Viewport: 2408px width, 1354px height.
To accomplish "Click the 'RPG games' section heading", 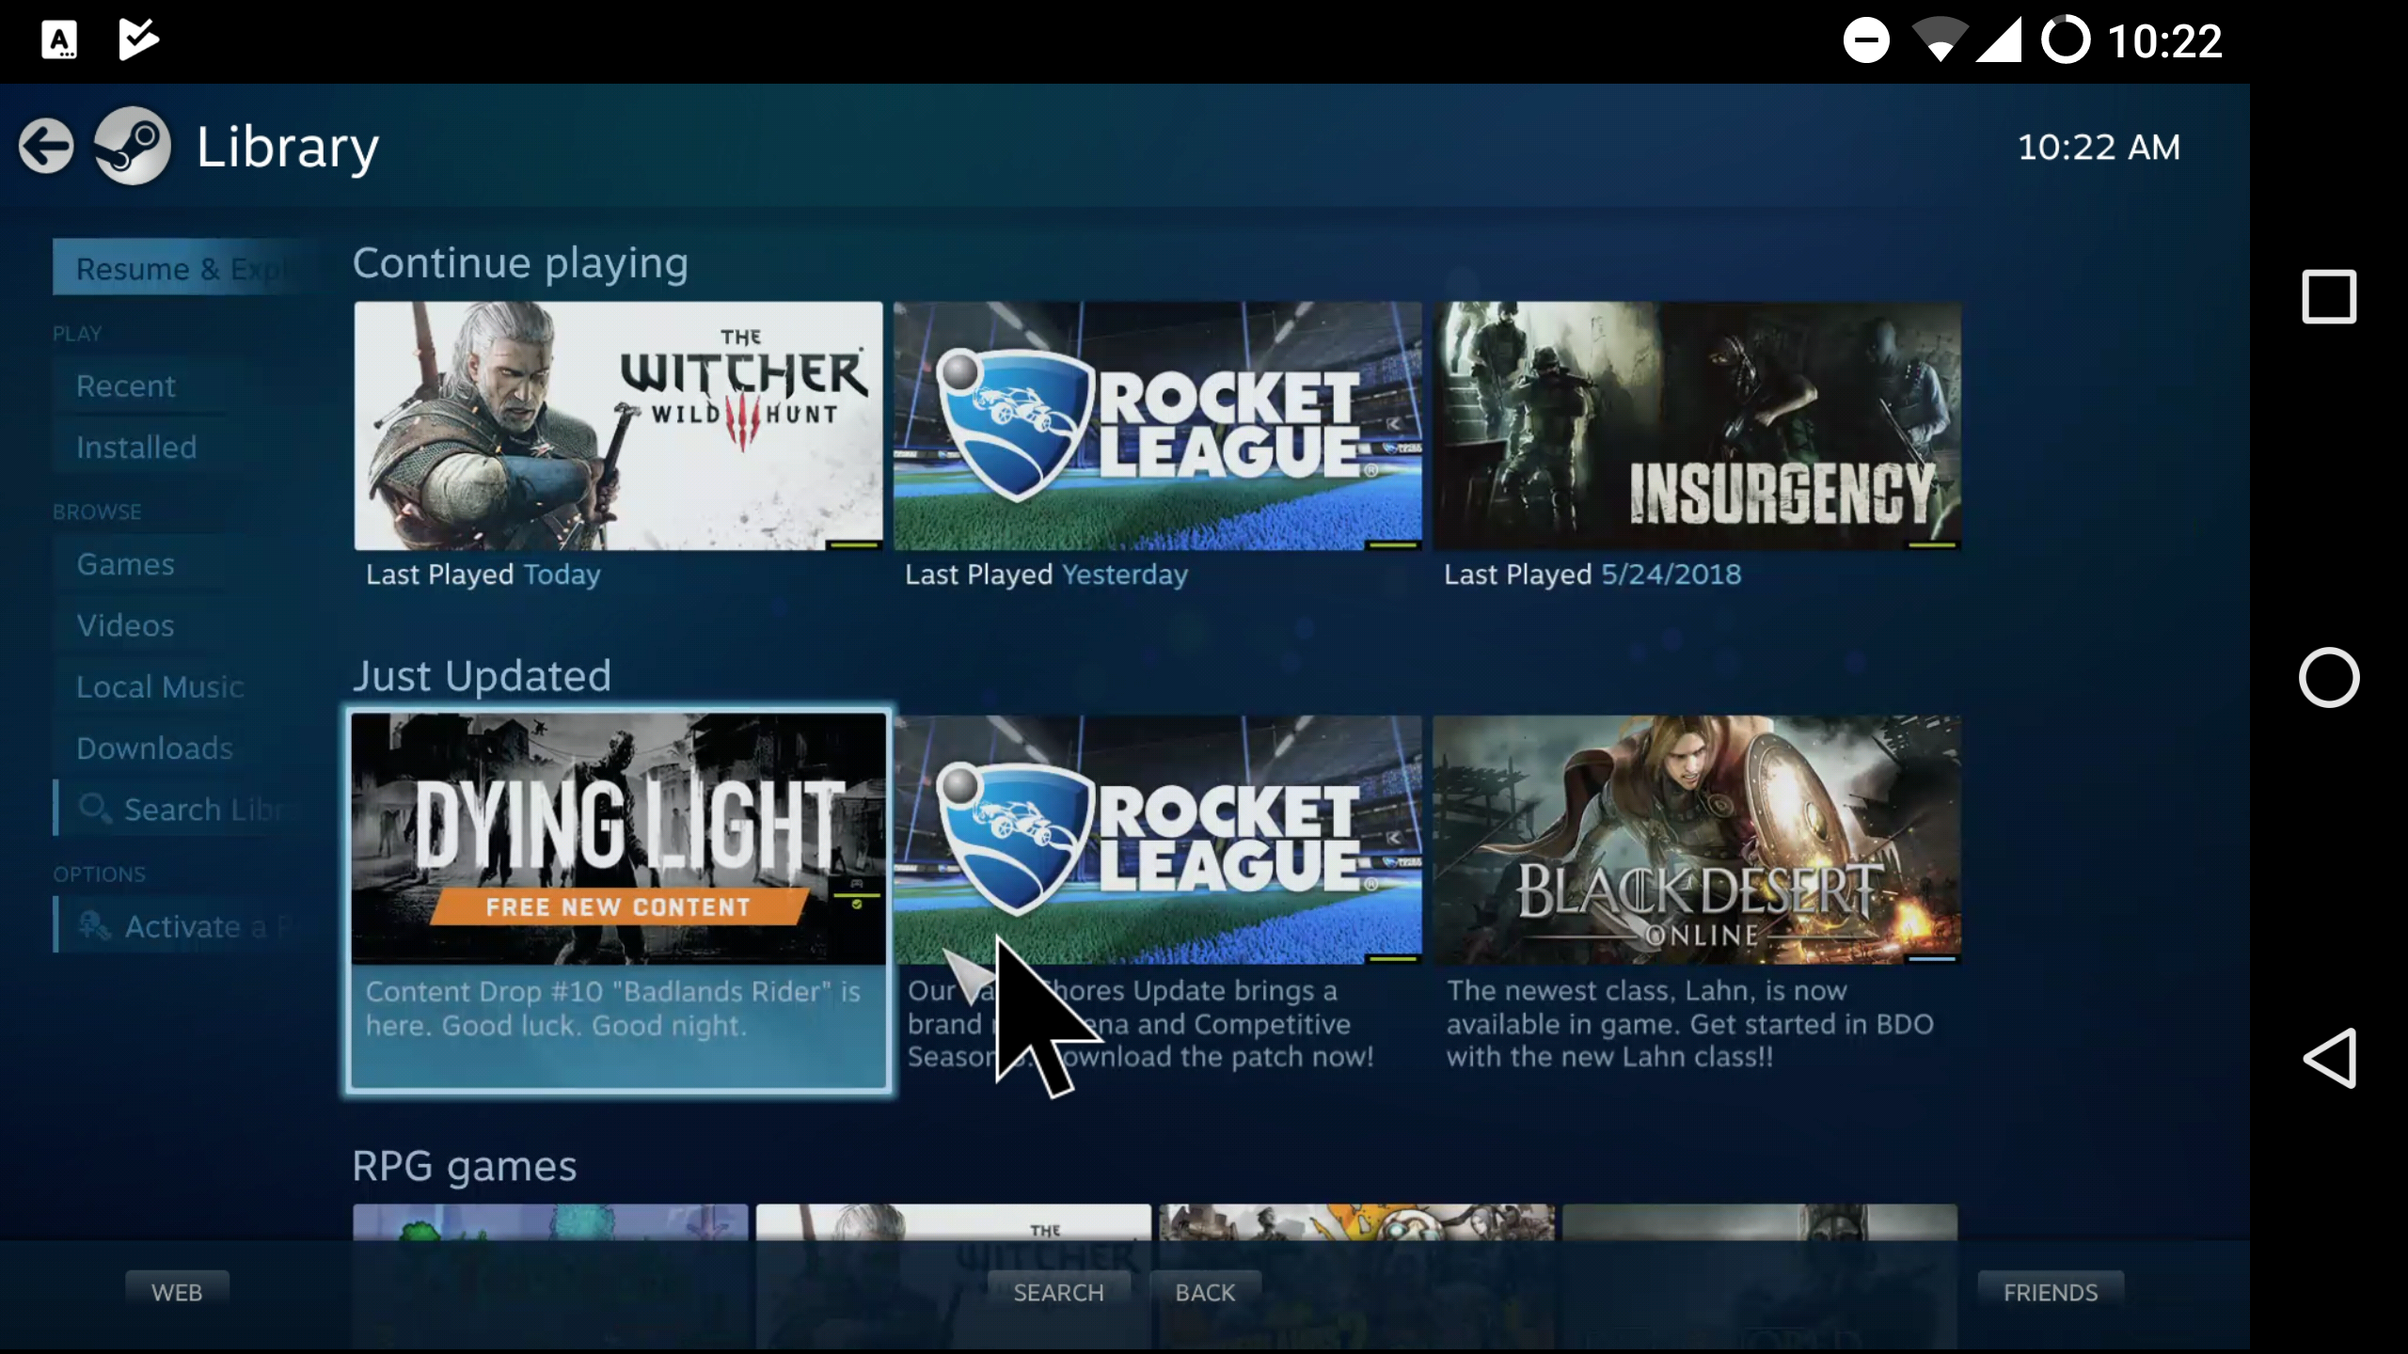I will pos(465,1166).
